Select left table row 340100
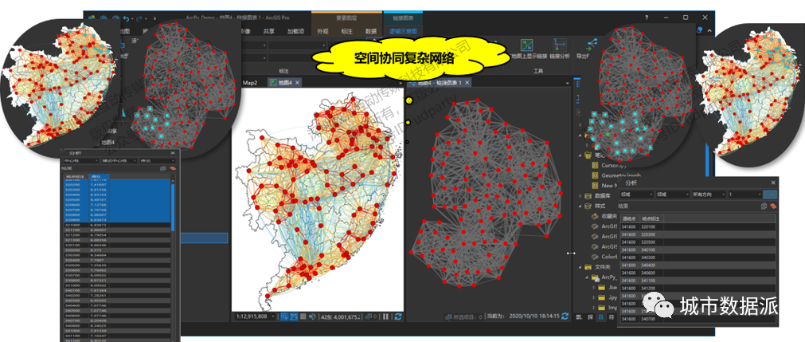This screenshot has height=342, width=805. point(116,290)
